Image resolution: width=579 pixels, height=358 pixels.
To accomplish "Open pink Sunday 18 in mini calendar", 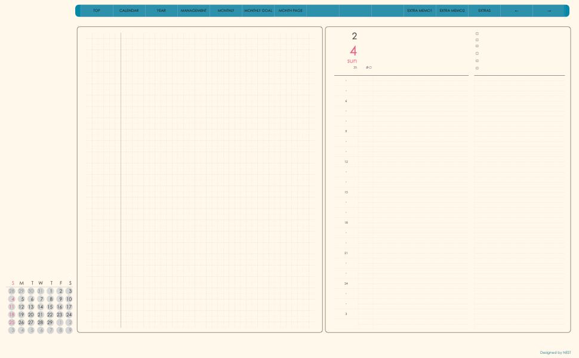I will tap(12, 314).
